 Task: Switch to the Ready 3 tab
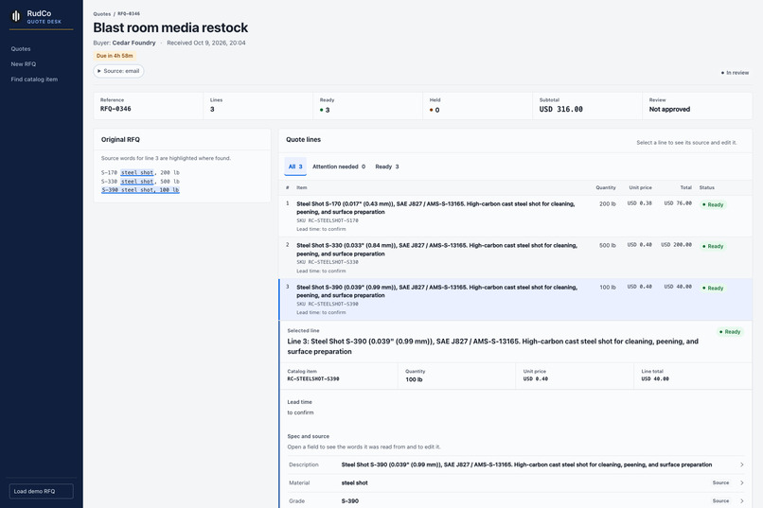(x=387, y=166)
